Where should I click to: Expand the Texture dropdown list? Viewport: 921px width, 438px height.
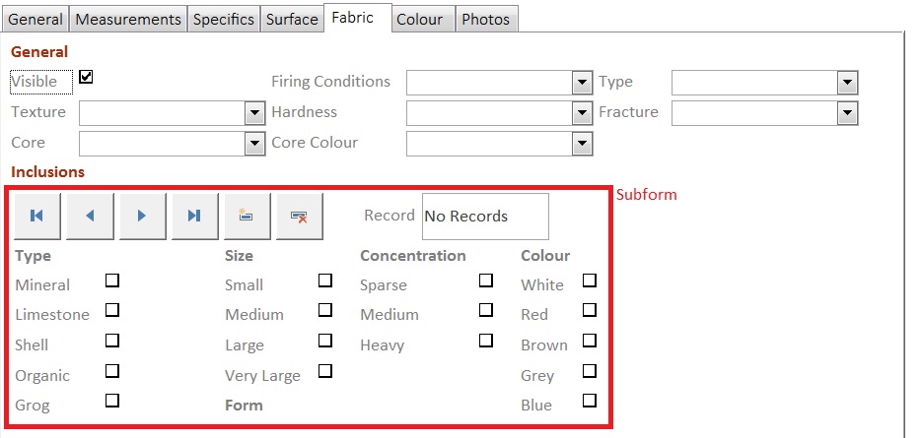tap(254, 113)
